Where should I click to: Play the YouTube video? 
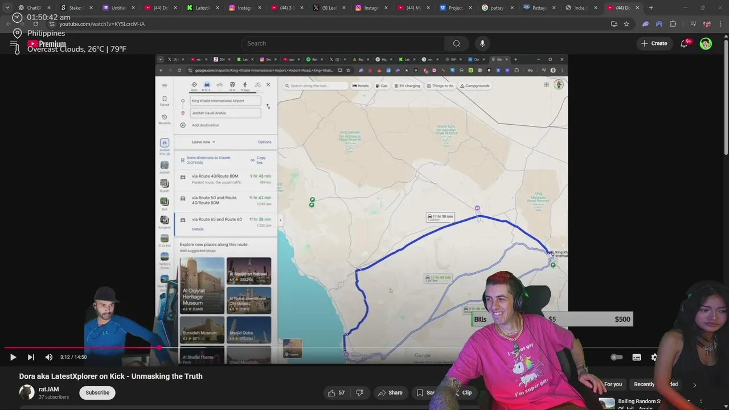(13, 357)
